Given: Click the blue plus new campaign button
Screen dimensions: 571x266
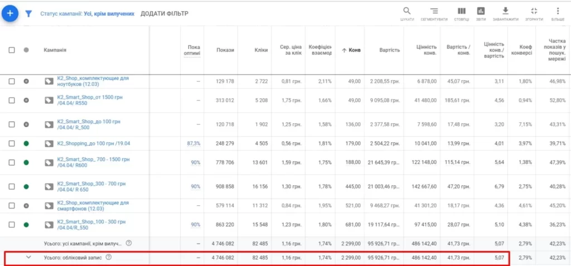Looking at the screenshot, I should 10,13.
